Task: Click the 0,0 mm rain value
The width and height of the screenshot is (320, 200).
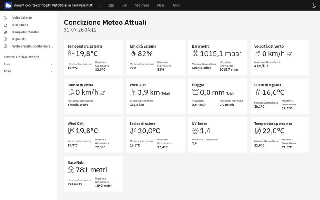Action: [x=212, y=92]
